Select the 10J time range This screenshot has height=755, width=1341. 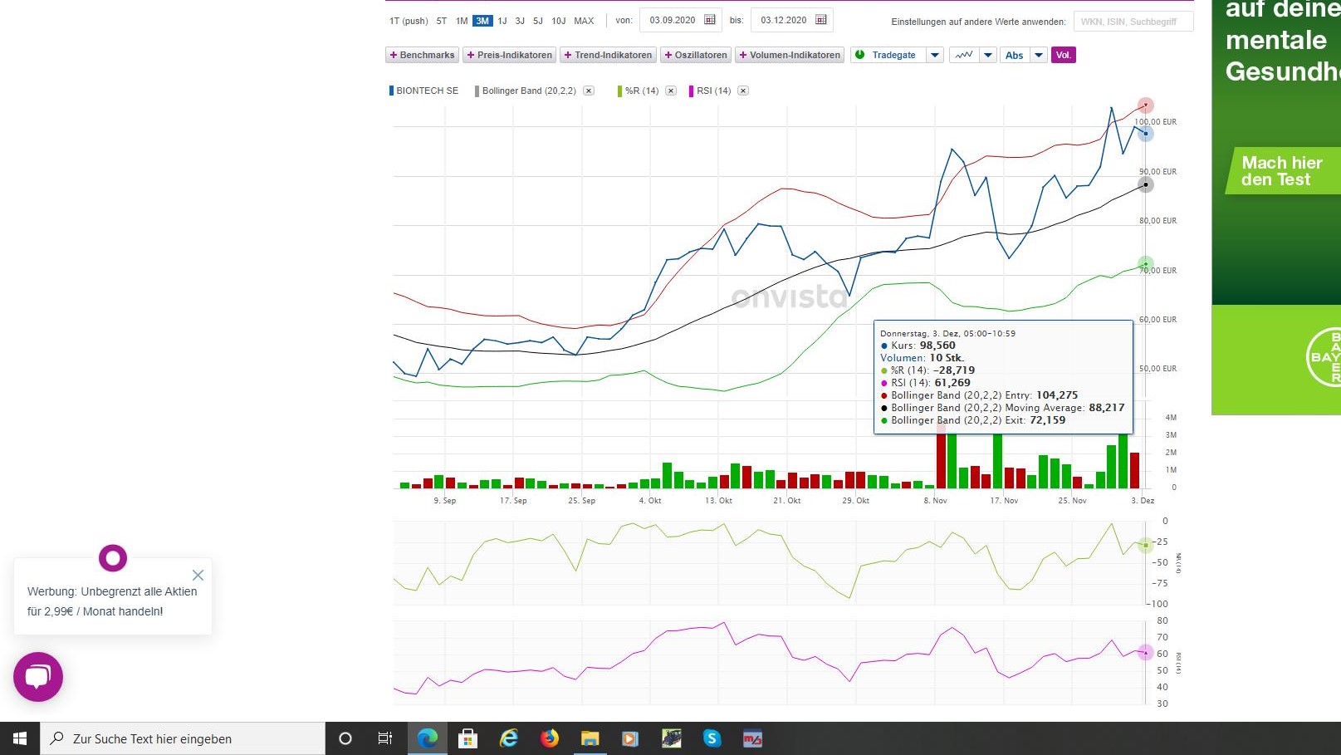(x=559, y=21)
